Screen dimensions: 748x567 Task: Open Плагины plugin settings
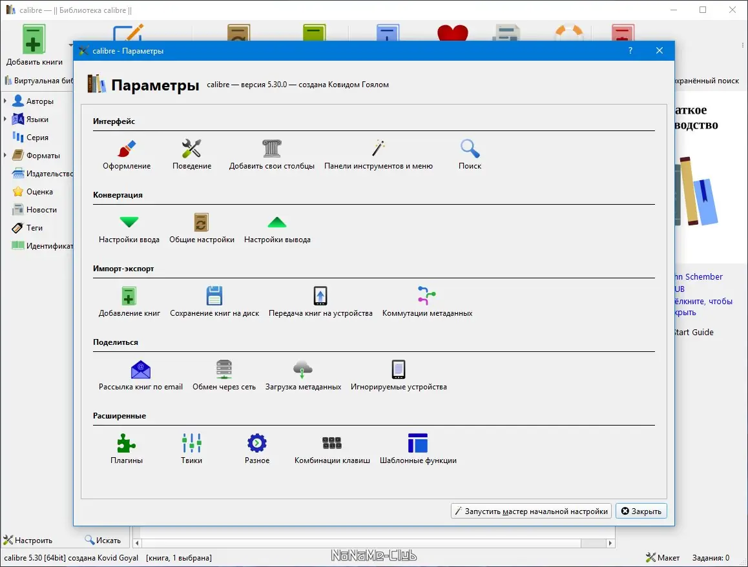[127, 449]
